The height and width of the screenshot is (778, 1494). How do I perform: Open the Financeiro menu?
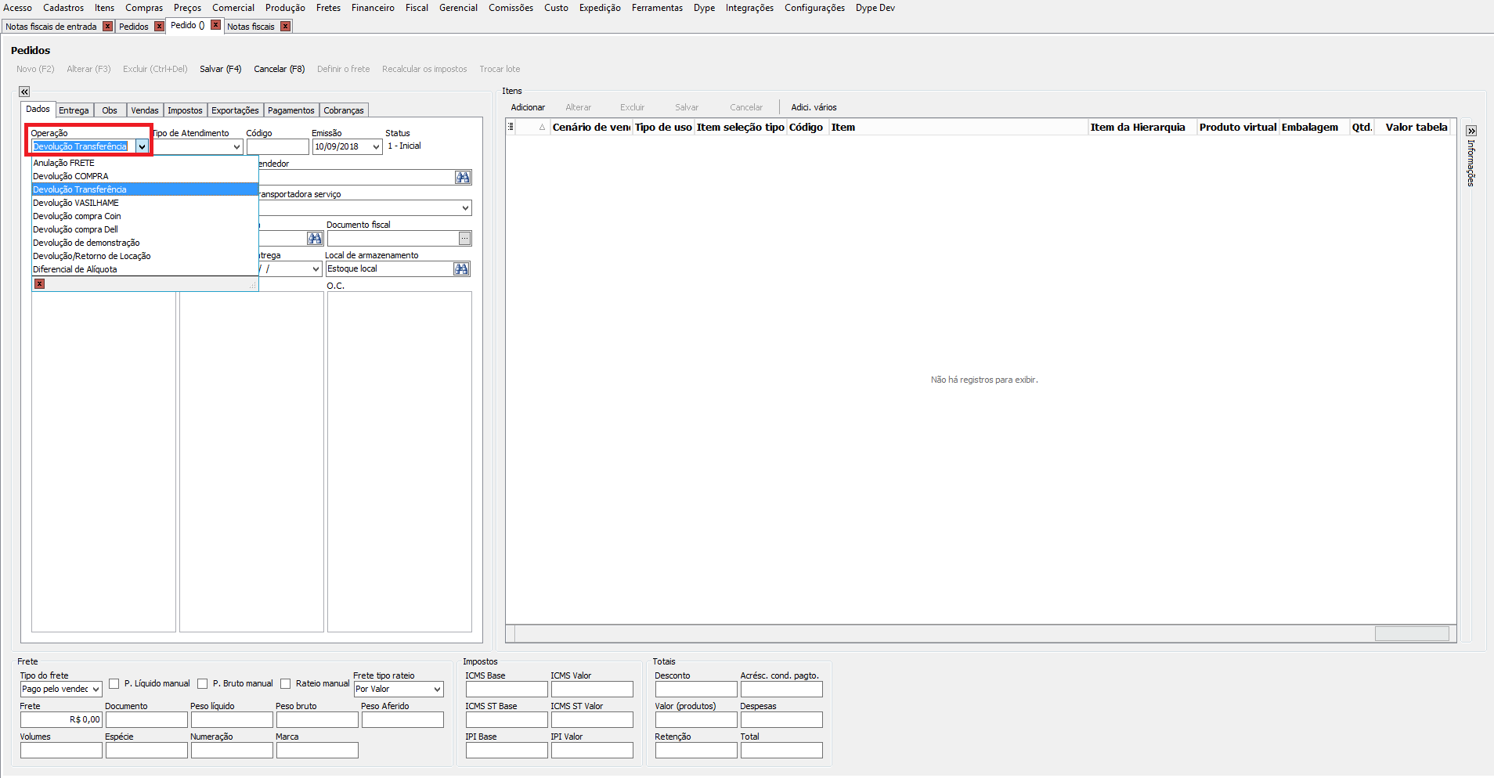(x=373, y=8)
